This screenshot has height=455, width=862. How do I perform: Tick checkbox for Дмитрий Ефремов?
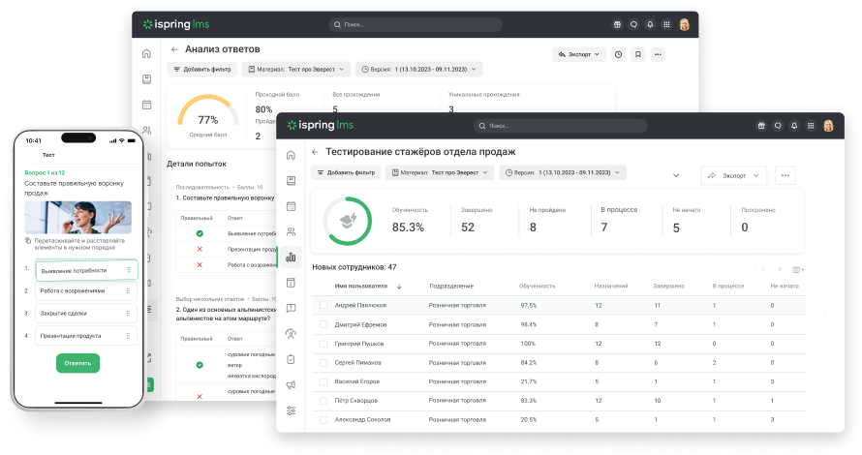323,324
